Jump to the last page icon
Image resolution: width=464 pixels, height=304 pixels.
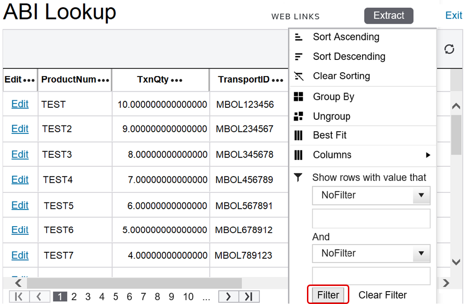pos(249,297)
